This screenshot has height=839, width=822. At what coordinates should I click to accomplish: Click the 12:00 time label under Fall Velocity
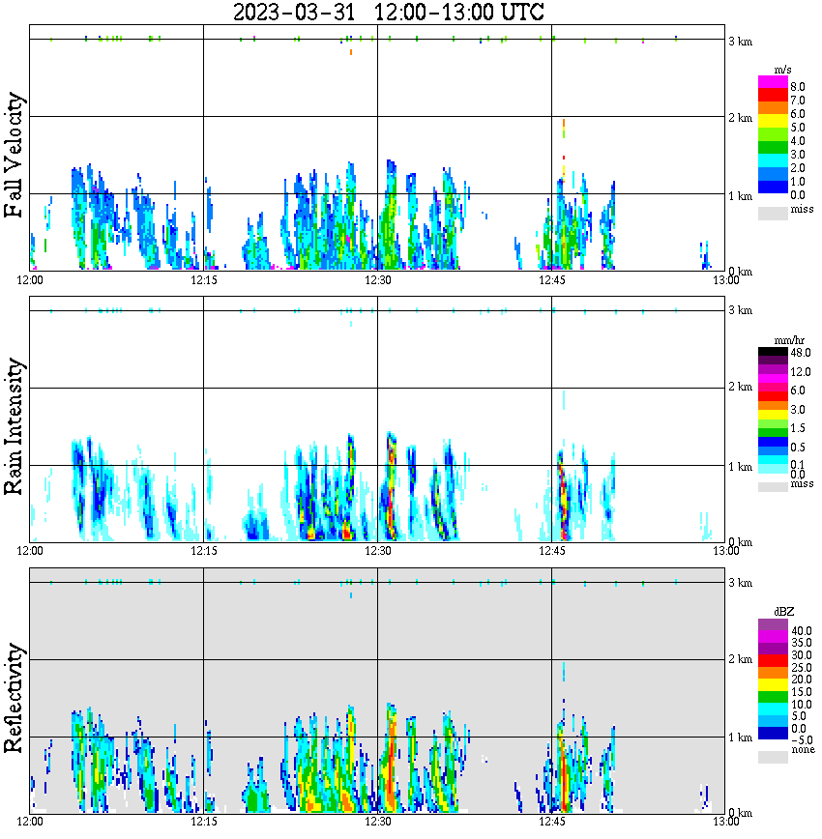click(x=30, y=280)
